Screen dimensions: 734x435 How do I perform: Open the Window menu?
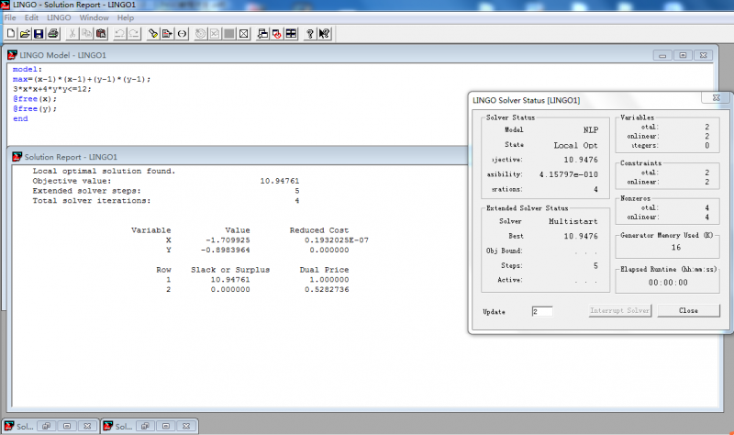(95, 17)
